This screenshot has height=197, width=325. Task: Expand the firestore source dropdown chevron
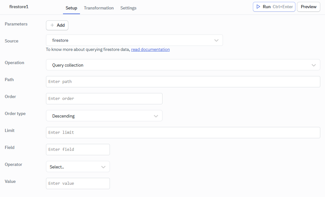216,40
